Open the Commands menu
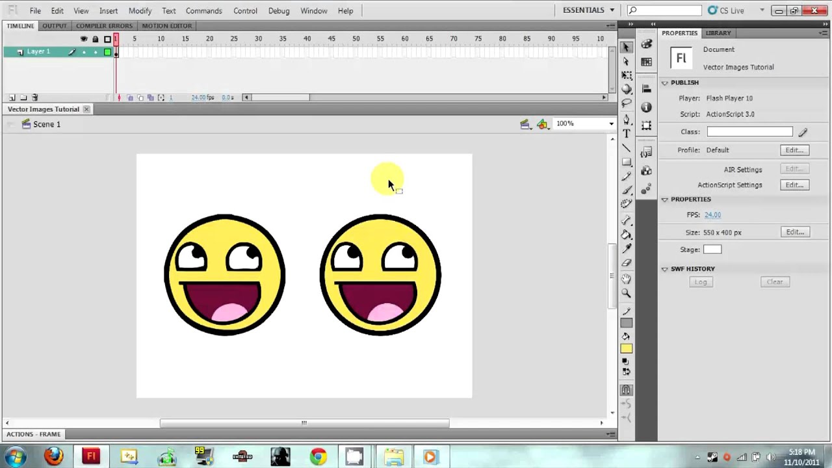 pyautogui.click(x=203, y=11)
